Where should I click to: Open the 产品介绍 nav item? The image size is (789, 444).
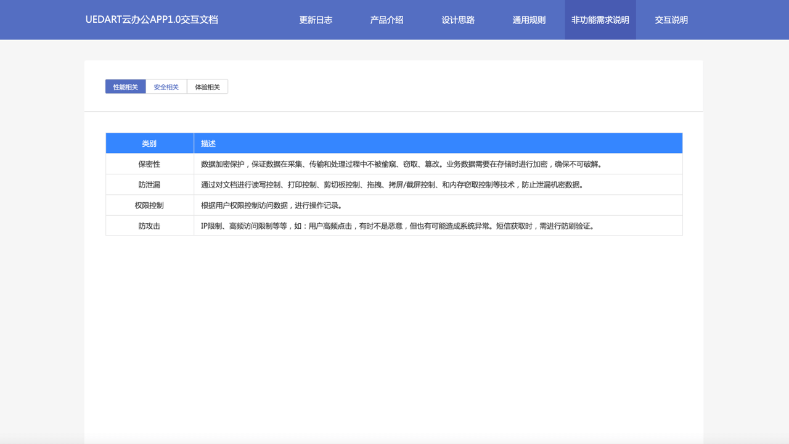click(x=386, y=20)
